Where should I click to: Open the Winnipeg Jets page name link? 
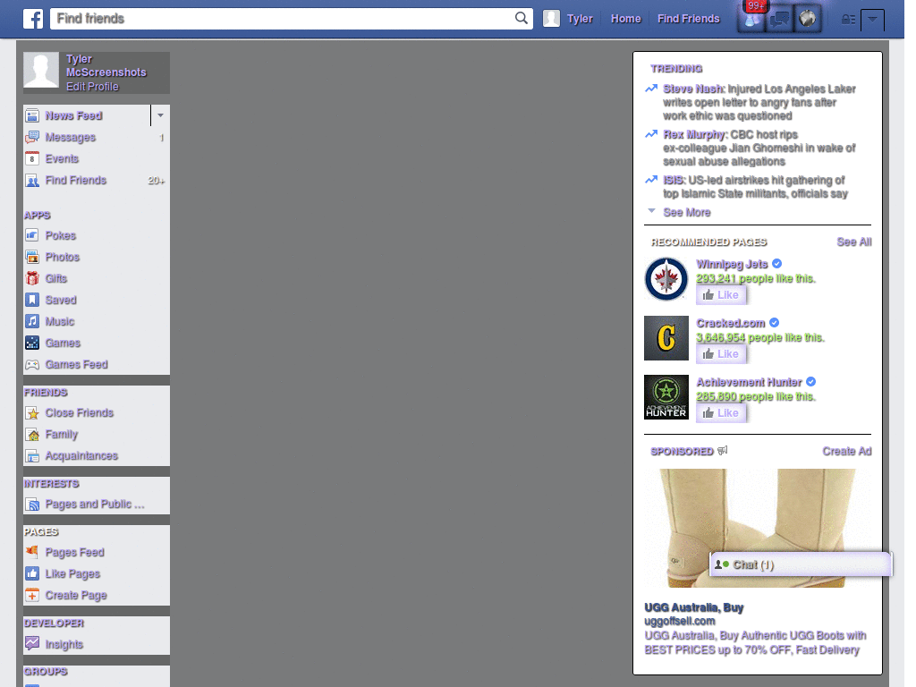pos(732,264)
